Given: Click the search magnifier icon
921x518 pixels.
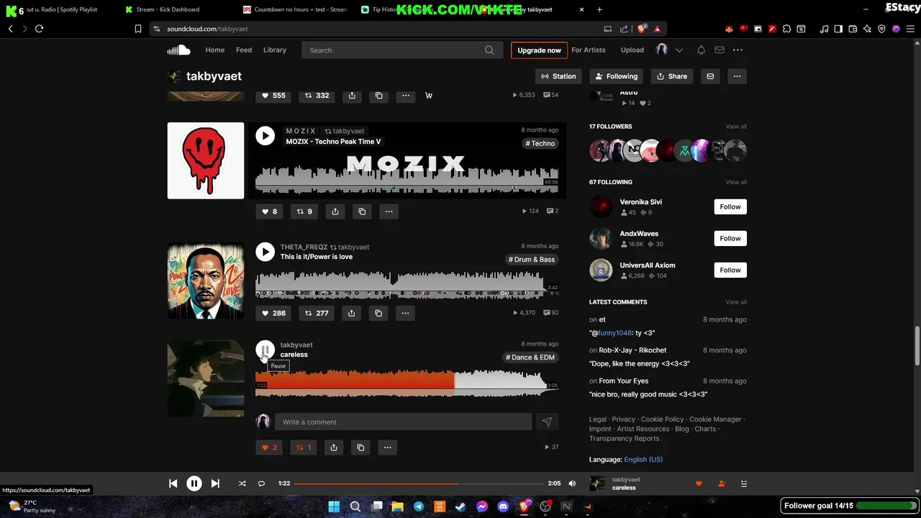Looking at the screenshot, I should click(x=489, y=50).
